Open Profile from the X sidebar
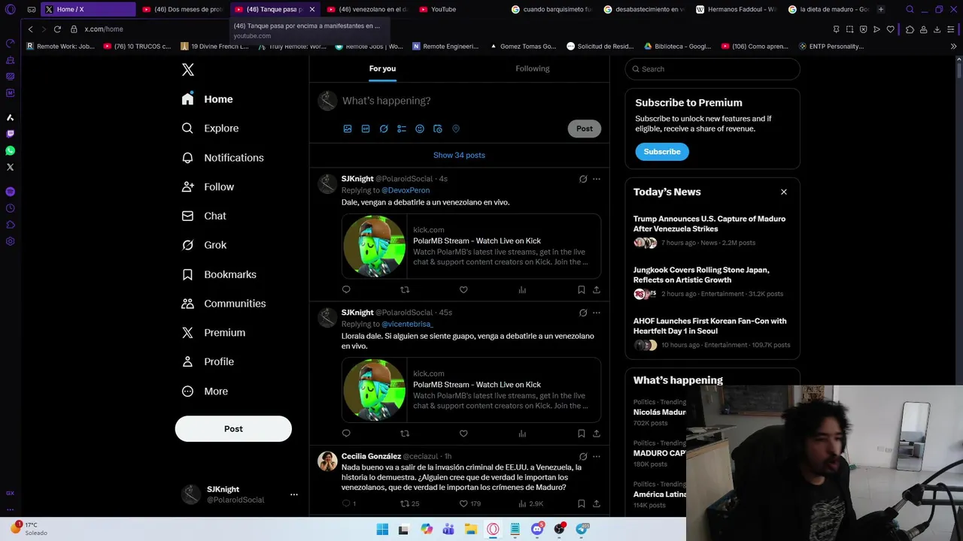This screenshot has width=963, height=541. [208, 362]
